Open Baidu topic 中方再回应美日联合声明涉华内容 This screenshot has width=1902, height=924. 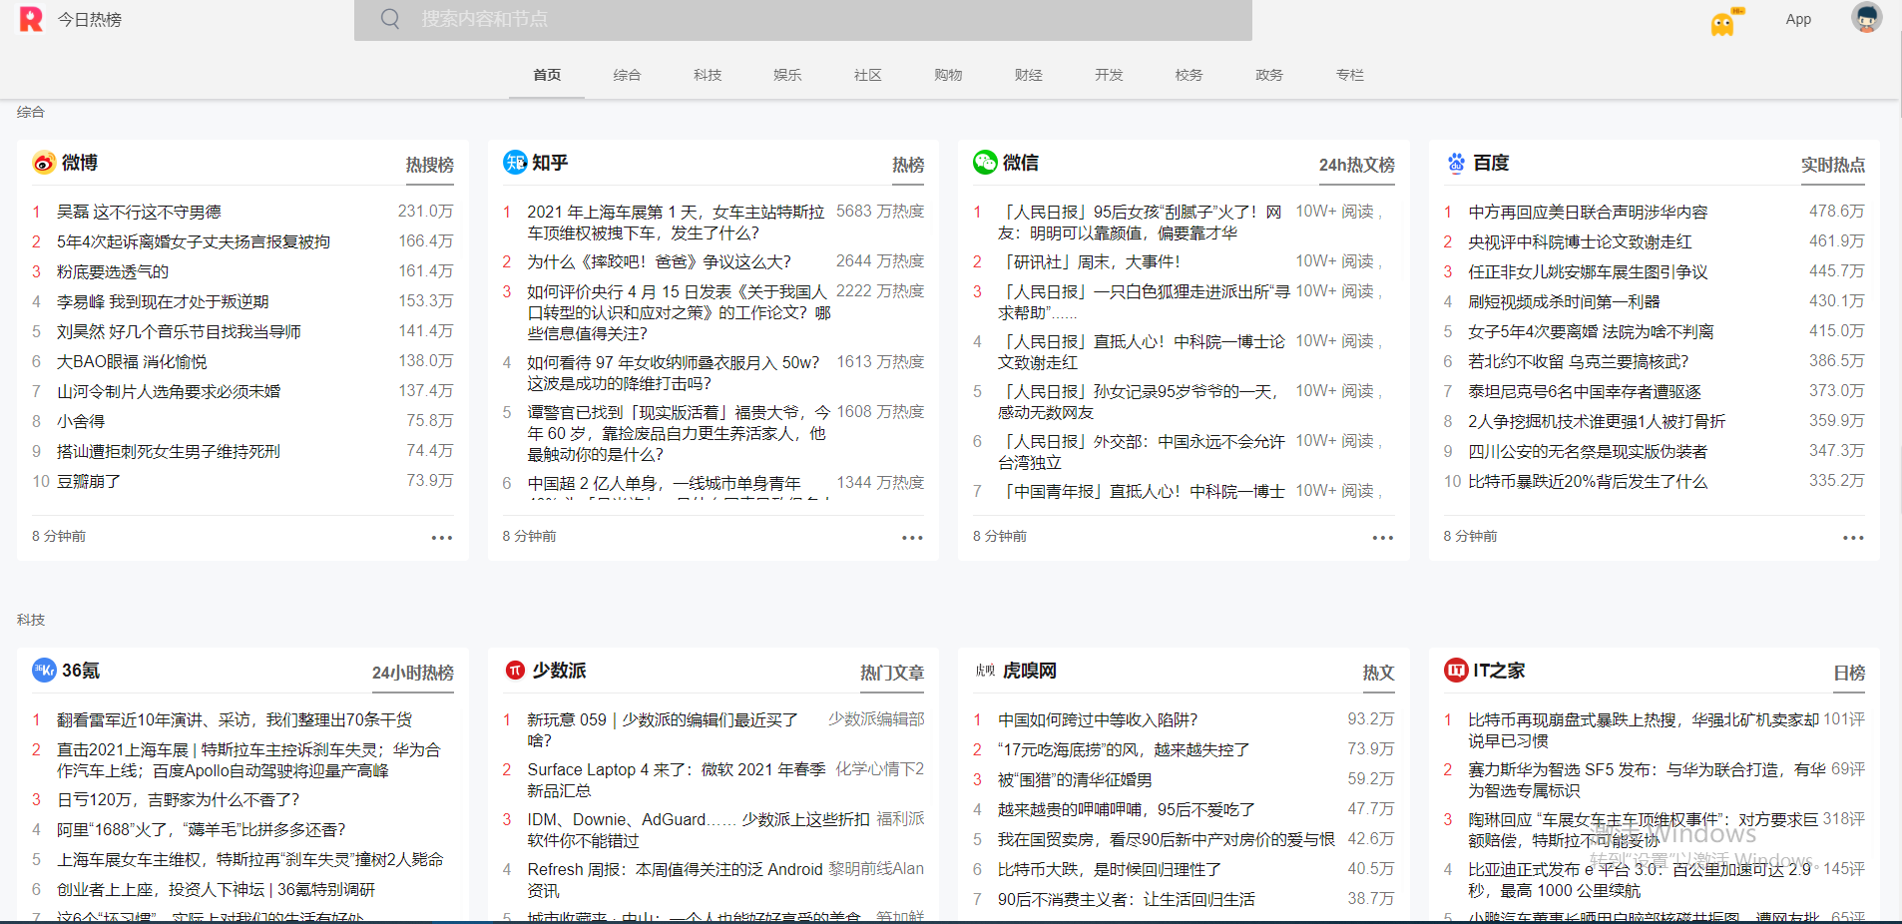click(1588, 212)
